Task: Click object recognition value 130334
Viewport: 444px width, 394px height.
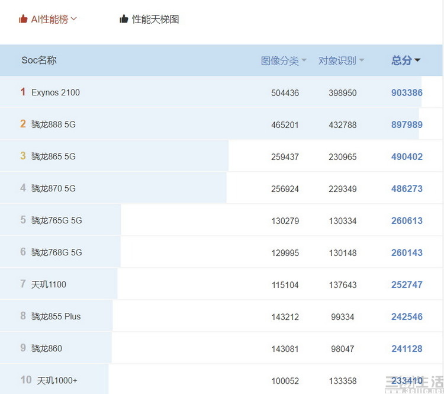Action: [343, 221]
